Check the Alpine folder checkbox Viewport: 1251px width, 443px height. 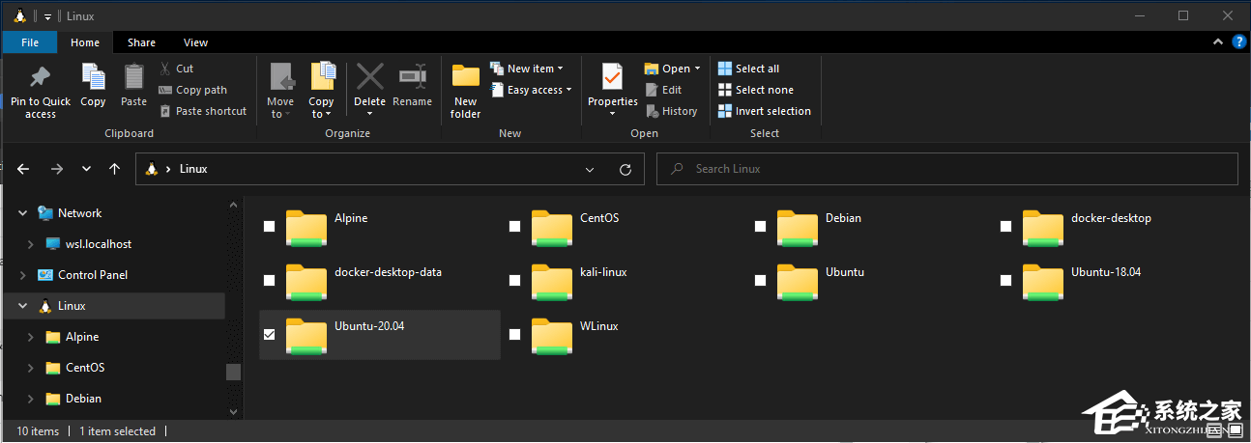click(269, 227)
